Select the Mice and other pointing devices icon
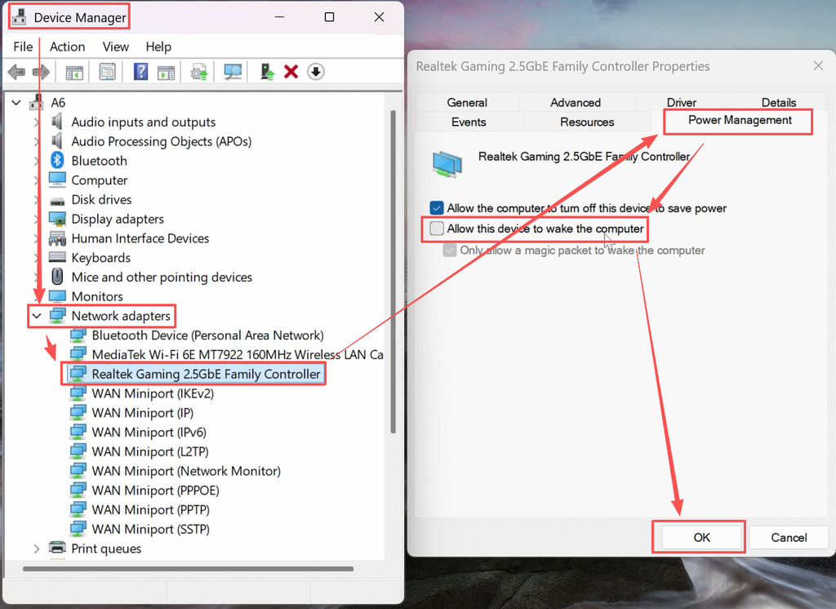The height and width of the screenshot is (609, 836). tap(57, 276)
